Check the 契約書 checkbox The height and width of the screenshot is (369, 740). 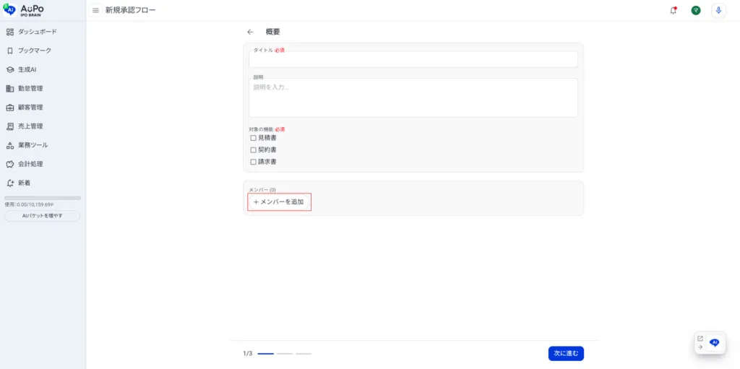254,149
